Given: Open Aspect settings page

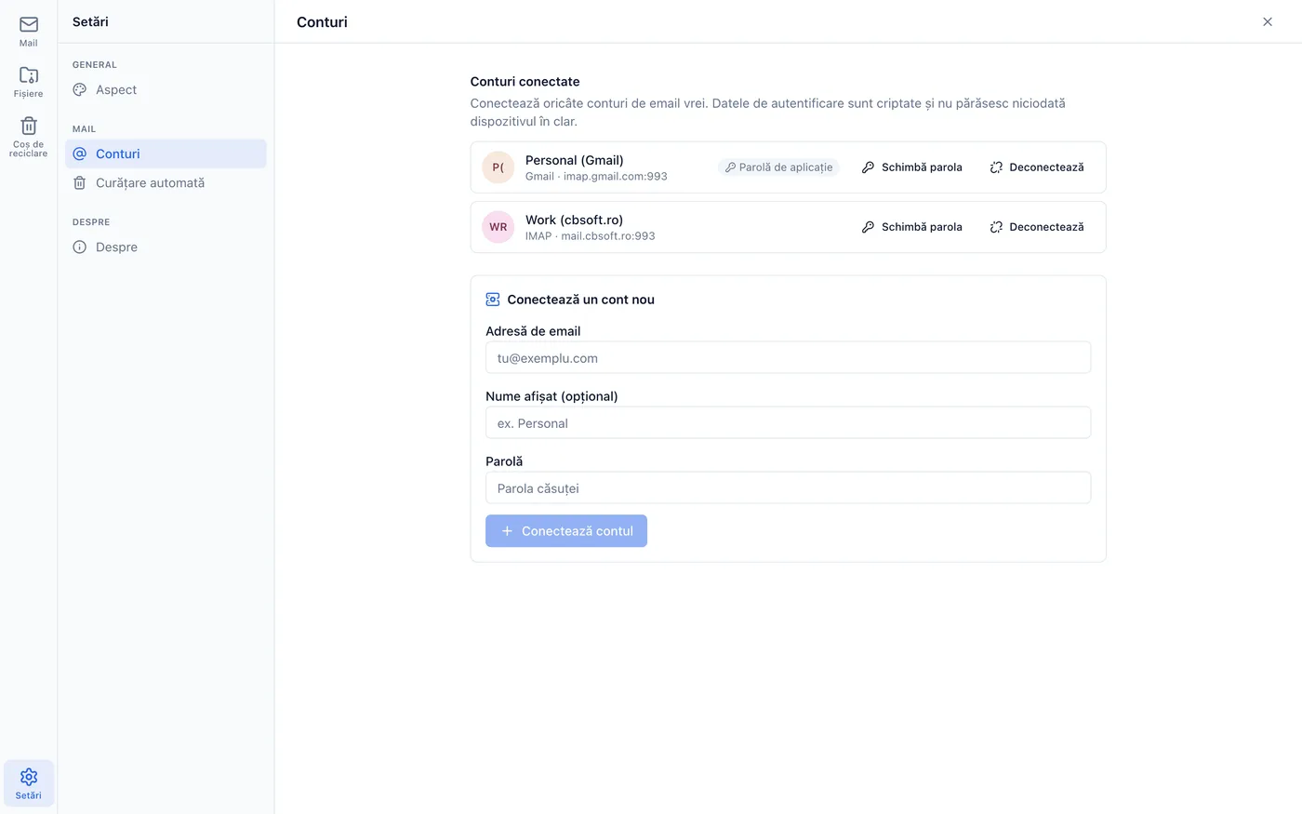Looking at the screenshot, I should point(166,90).
